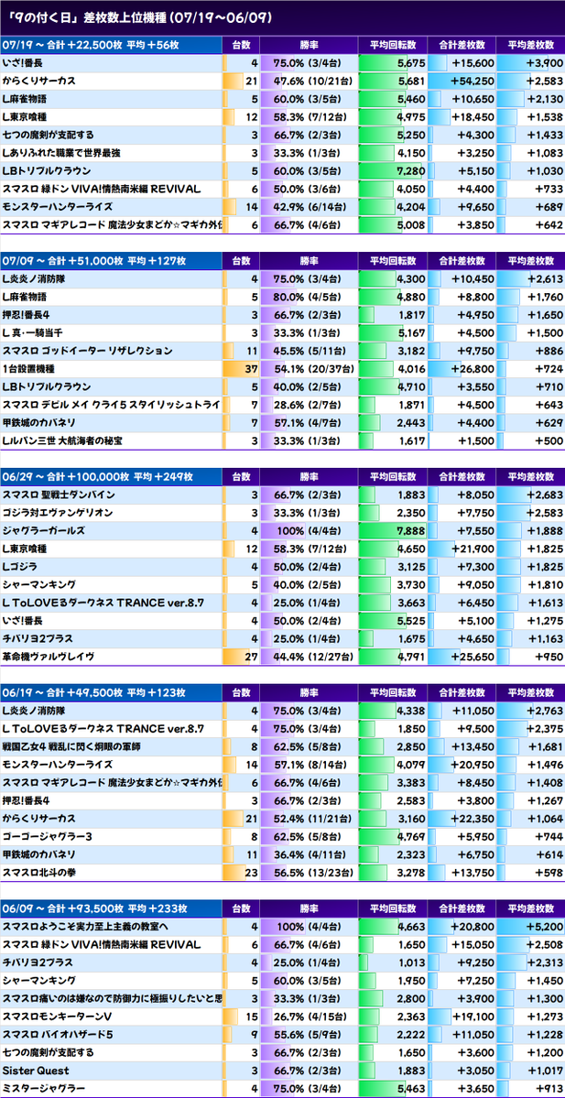Viewport: 565px width, 1098px height.
Task: Click スマスロ マギアレコード in the 07/19 table
Action: [111, 224]
